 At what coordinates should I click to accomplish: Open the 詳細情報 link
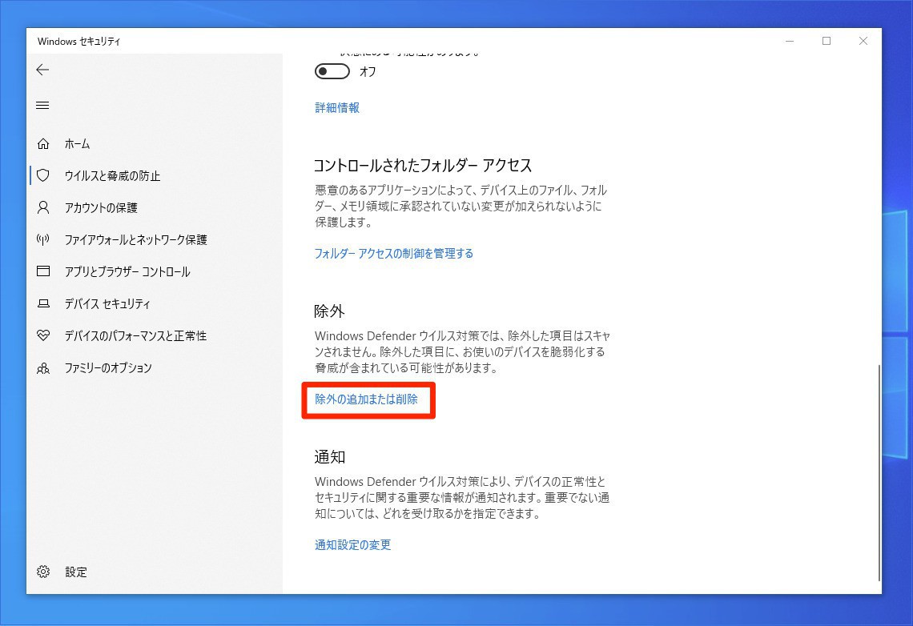pos(337,107)
